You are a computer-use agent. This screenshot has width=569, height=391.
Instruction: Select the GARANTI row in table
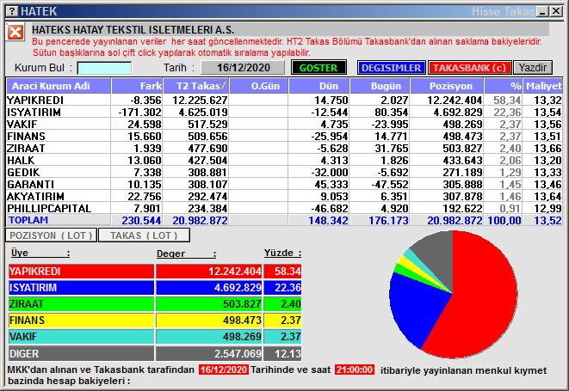(x=284, y=184)
